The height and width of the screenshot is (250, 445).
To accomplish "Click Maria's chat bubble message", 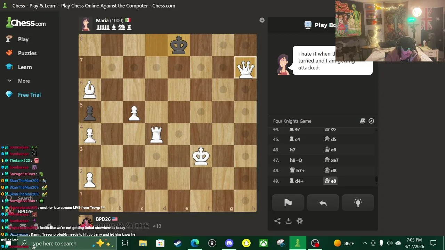I will point(332,60).
